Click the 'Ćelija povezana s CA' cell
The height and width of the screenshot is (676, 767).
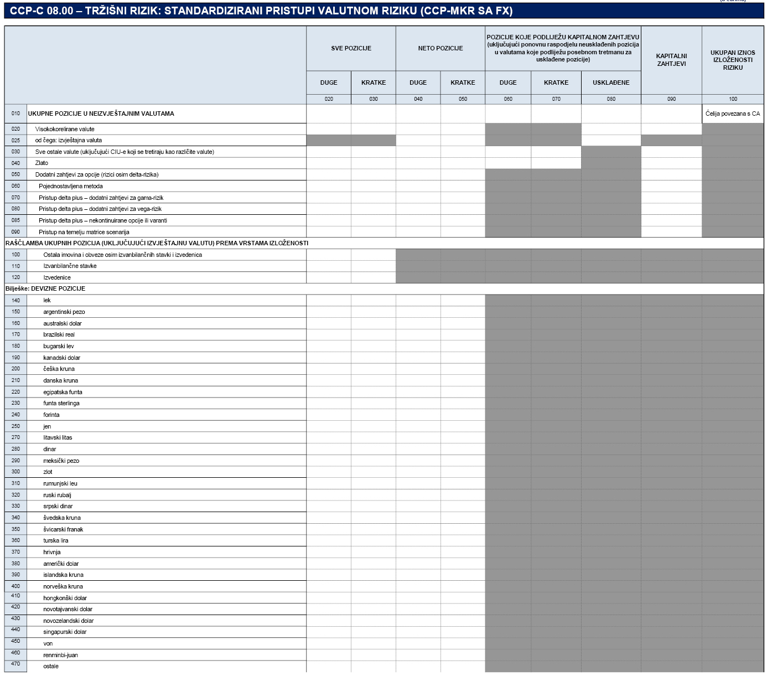pos(732,113)
